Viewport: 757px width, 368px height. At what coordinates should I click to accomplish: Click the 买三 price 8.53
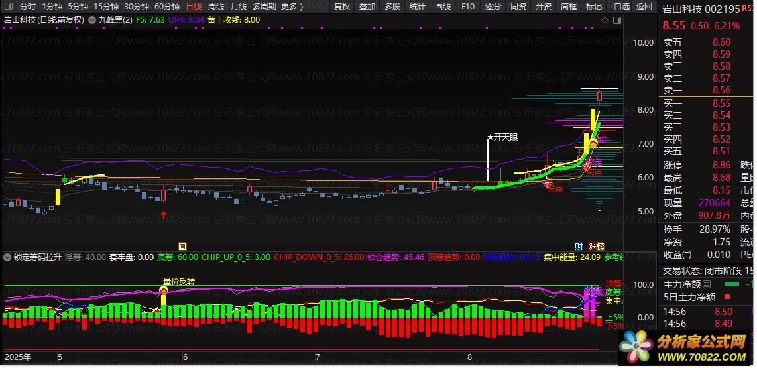(721, 127)
